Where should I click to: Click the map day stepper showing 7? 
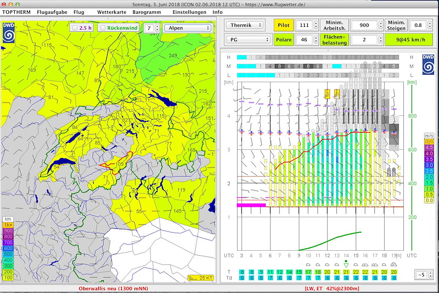click(151, 27)
